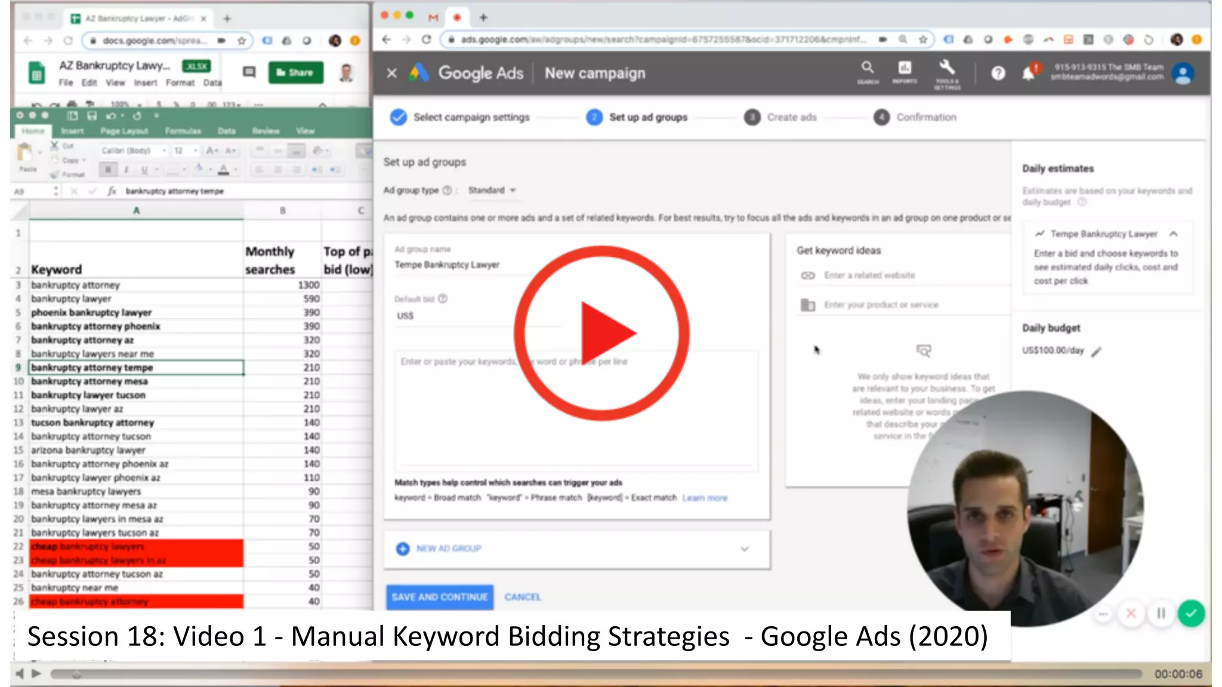Collapse the Tempe Bankruptcy Lawyer estimate panel
This screenshot has width=1222, height=687.
[x=1173, y=234]
